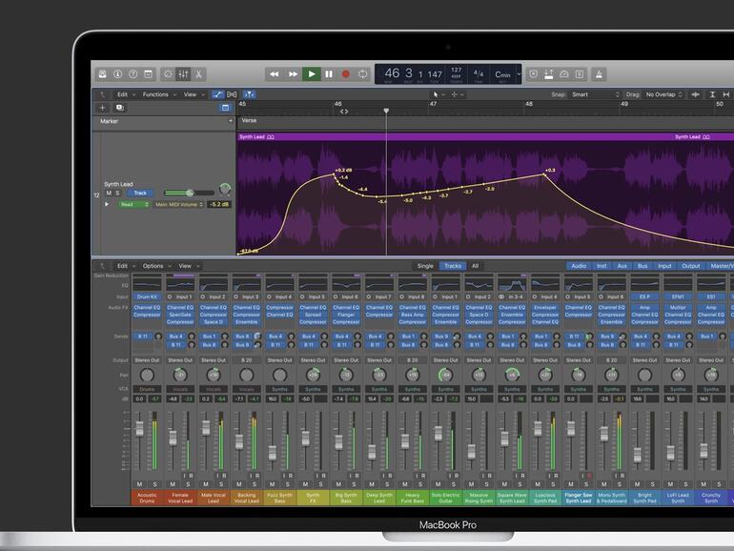Click the Synth Lead track volume slider
This screenshot has width=734, height=551.
coord(188,193)
